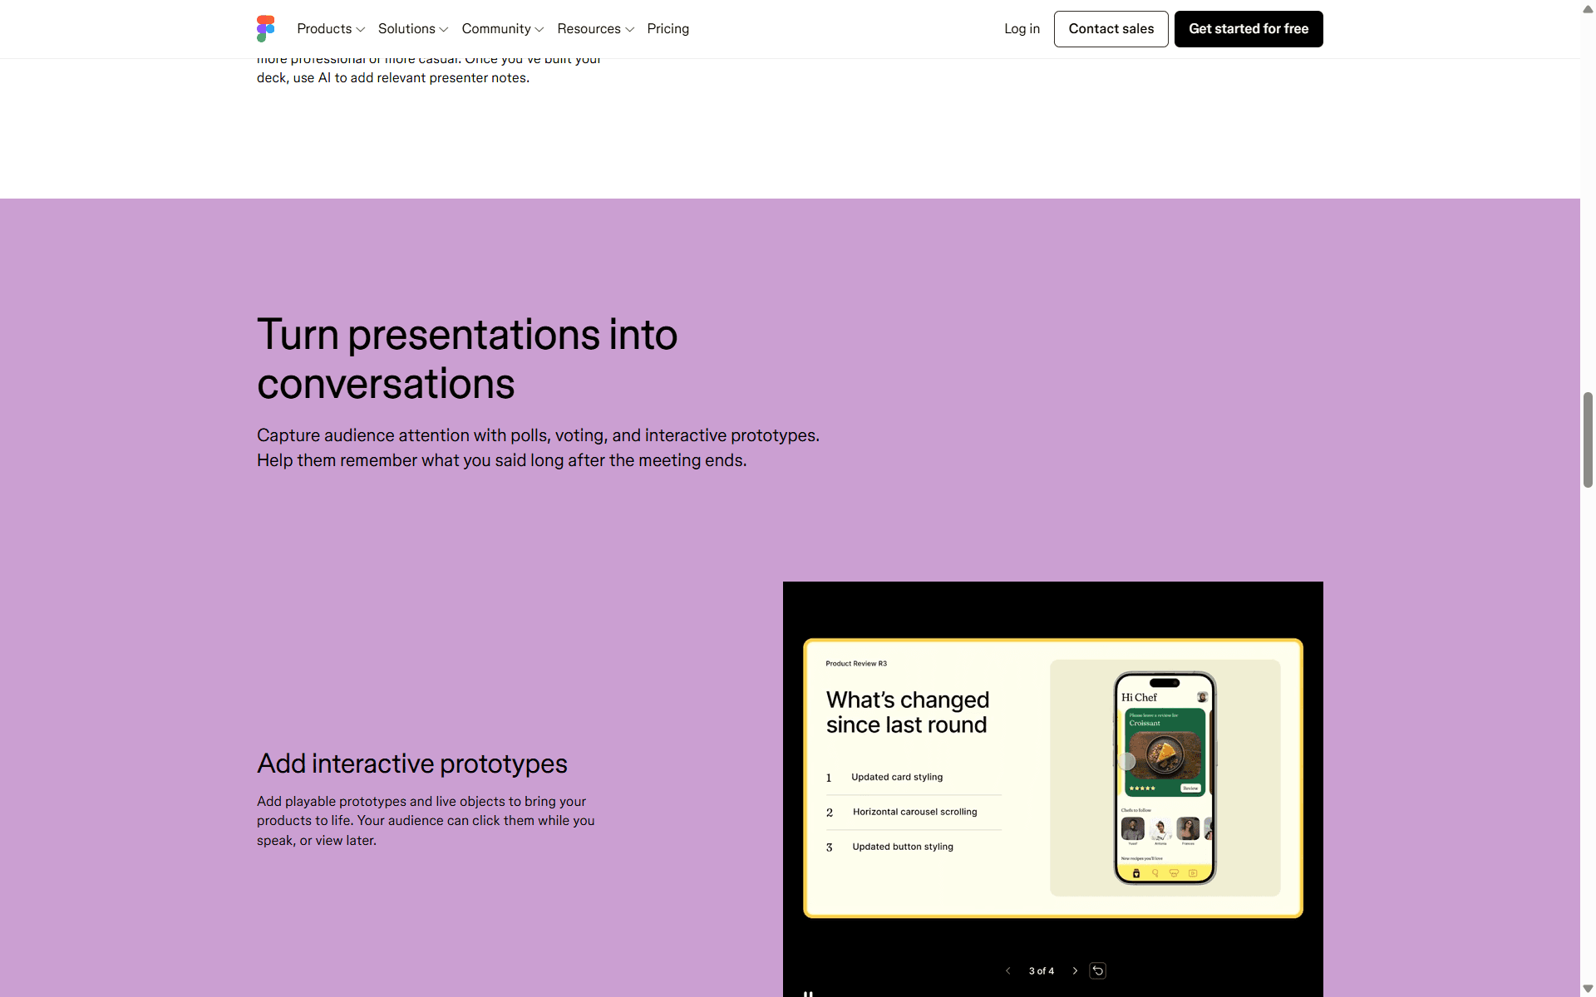Click the page scrollbar thumb
This screenshot has width=1596, height=997.
point(1588,440)
